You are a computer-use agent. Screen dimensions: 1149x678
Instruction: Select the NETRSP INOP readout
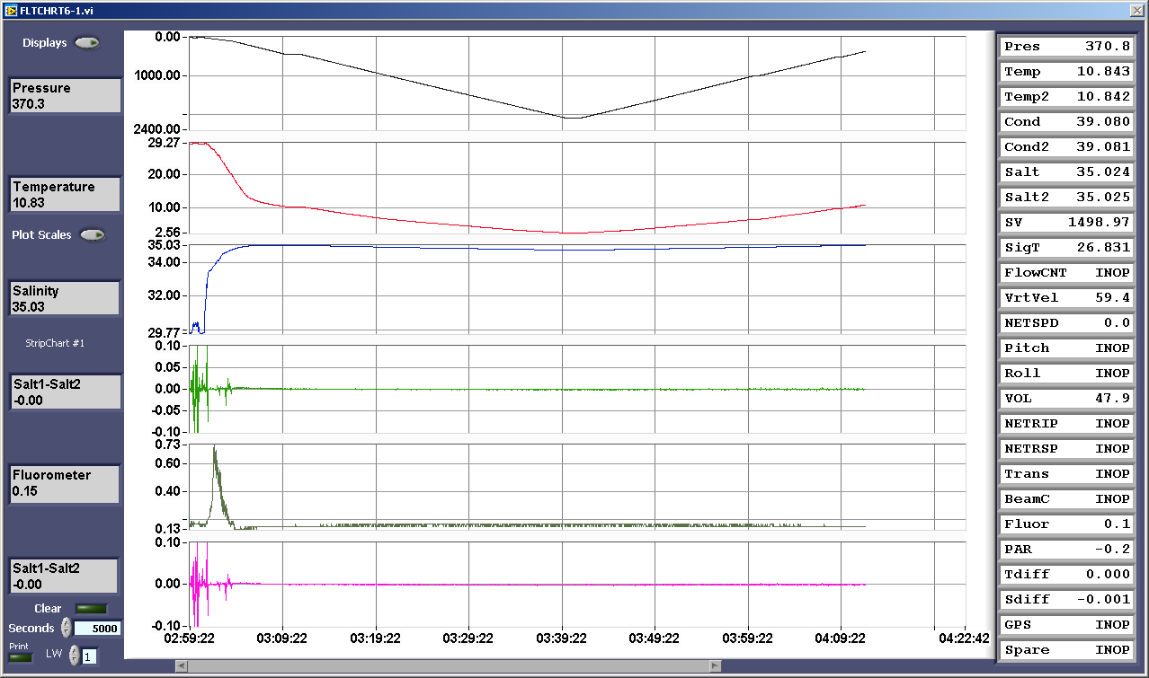point(1067,449)
